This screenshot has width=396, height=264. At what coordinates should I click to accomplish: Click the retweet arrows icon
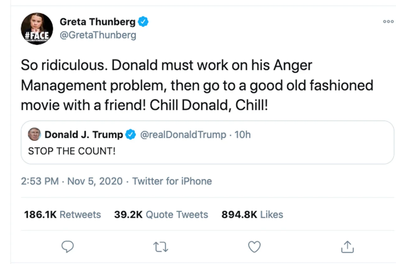click(x=161, y=247)
